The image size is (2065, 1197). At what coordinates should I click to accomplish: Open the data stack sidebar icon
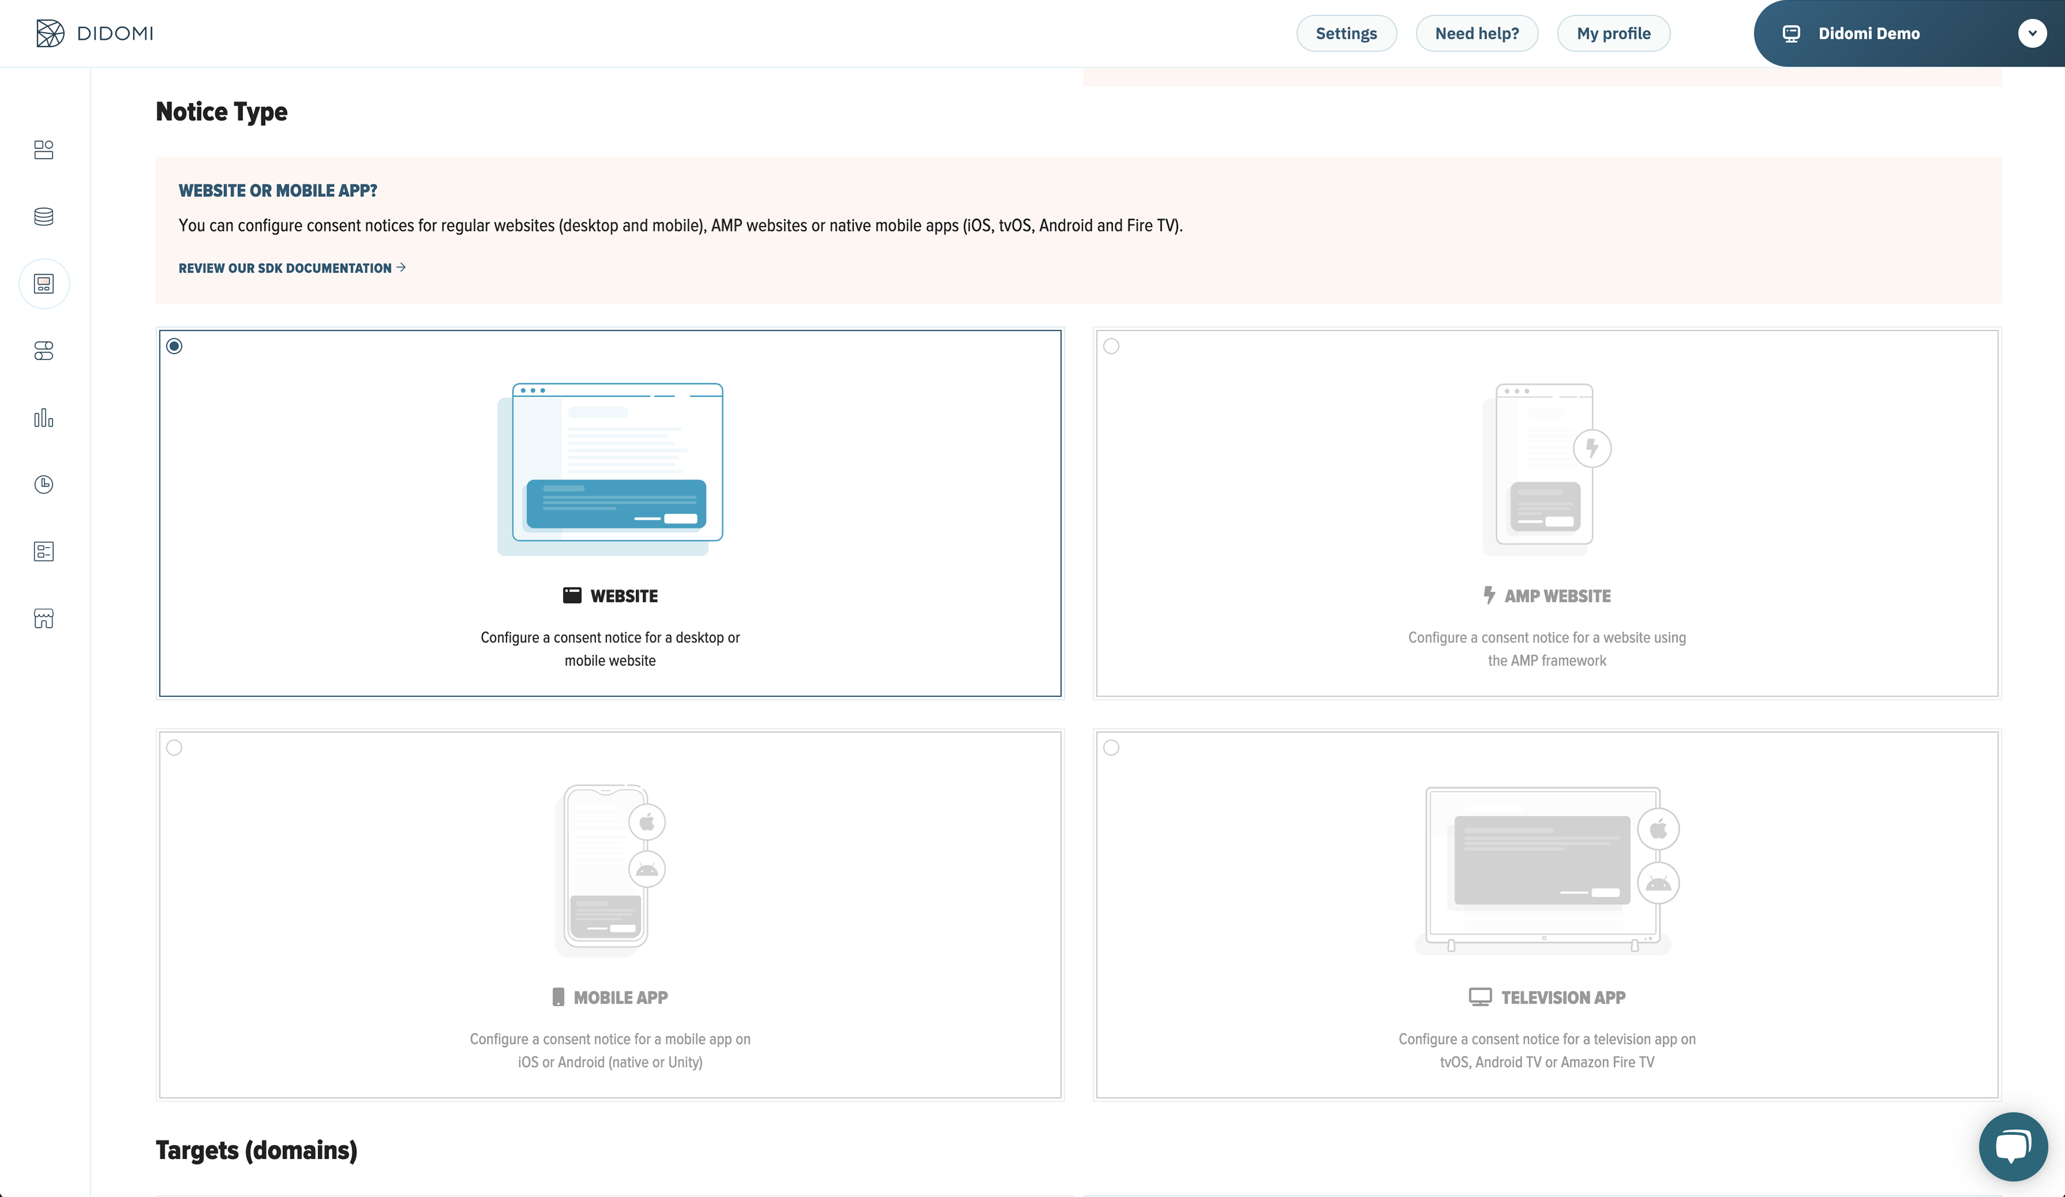point(43,217)
